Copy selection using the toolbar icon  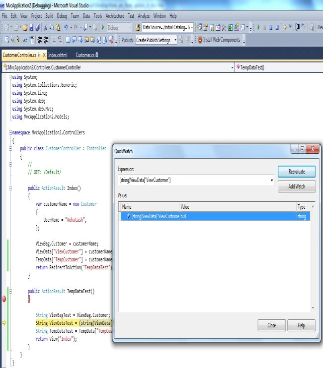(x=52, y=28)
